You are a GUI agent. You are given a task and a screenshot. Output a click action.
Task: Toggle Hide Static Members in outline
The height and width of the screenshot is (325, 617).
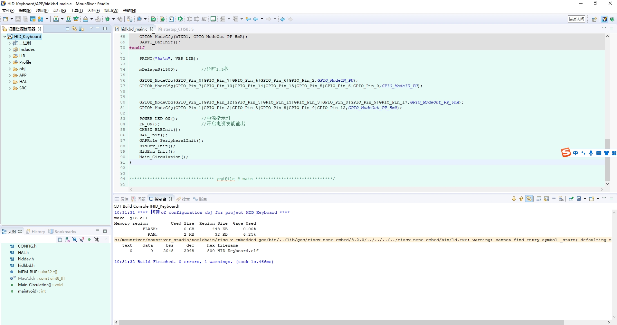coord(82,239)
